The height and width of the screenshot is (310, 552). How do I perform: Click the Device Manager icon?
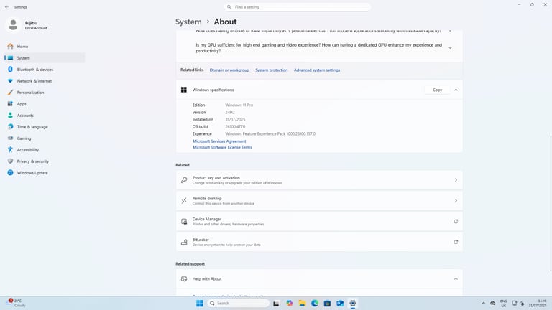click(x=184, y=222)
